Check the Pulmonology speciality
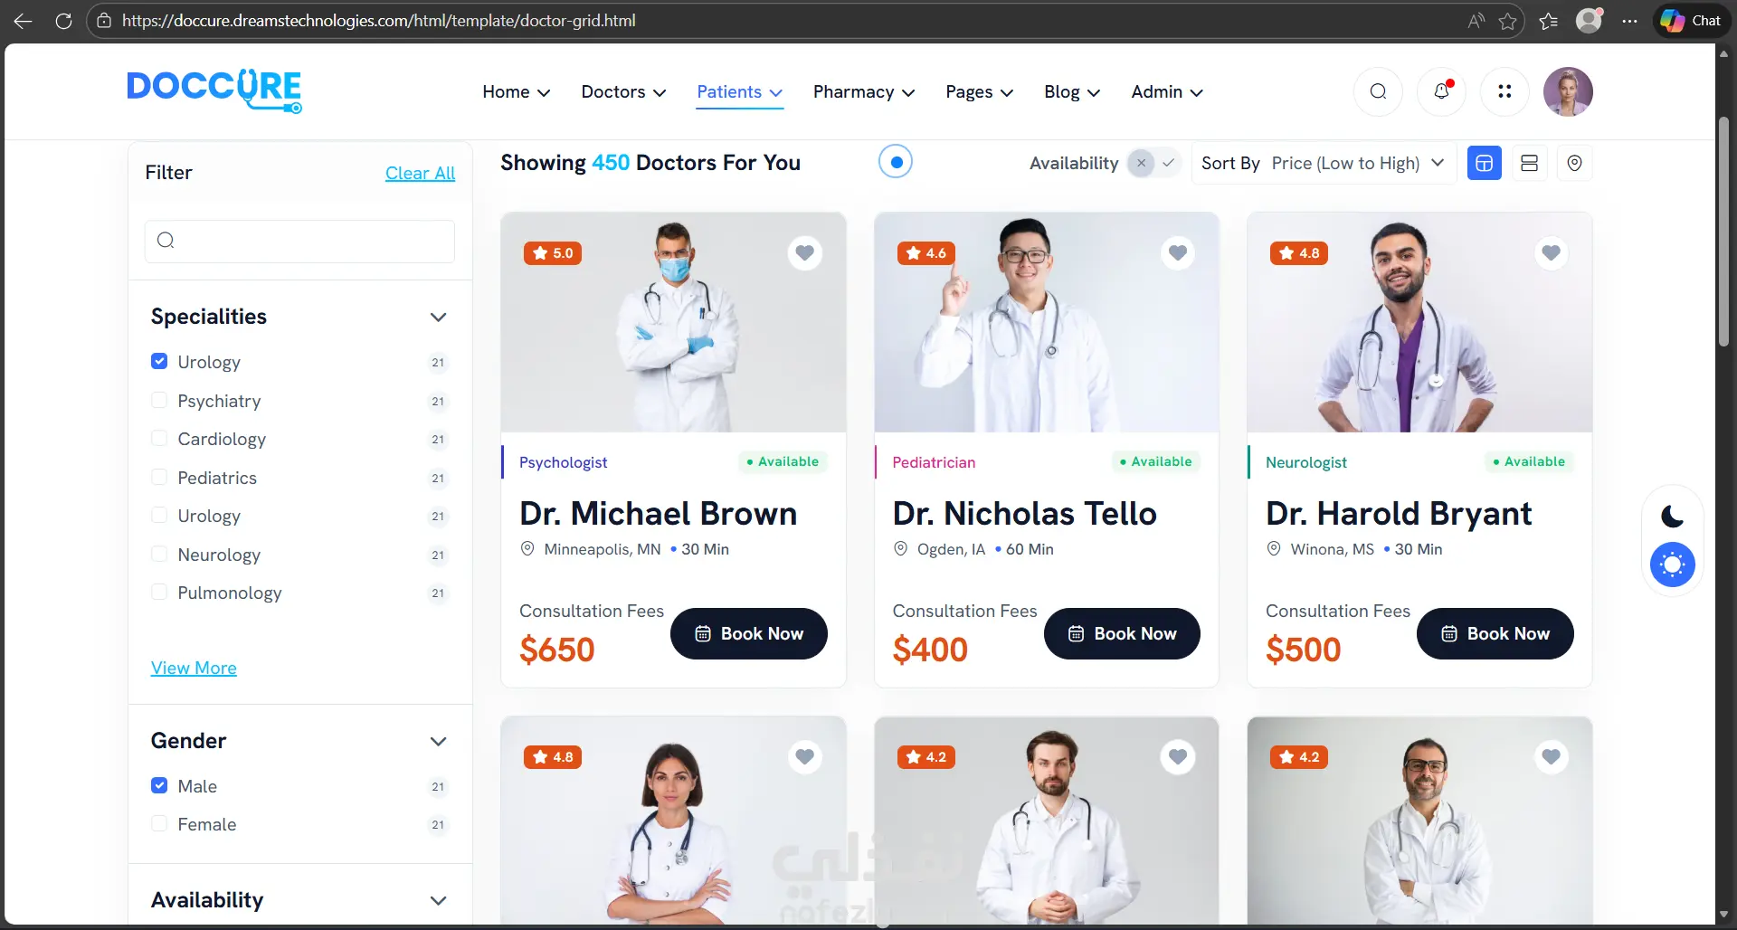 (159, 592)
